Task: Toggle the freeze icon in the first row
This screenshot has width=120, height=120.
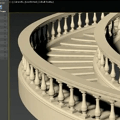Action: click(x=5, y=15)
